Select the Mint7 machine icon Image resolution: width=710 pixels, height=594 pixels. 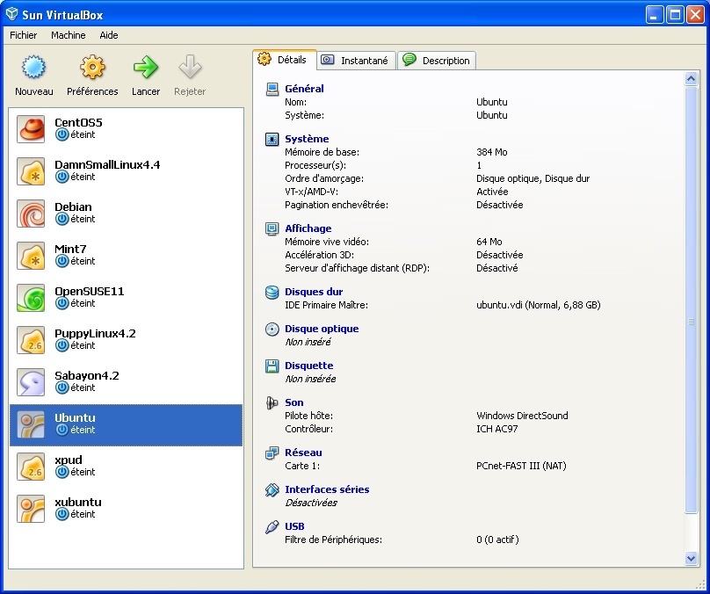(x=31, y=256)
